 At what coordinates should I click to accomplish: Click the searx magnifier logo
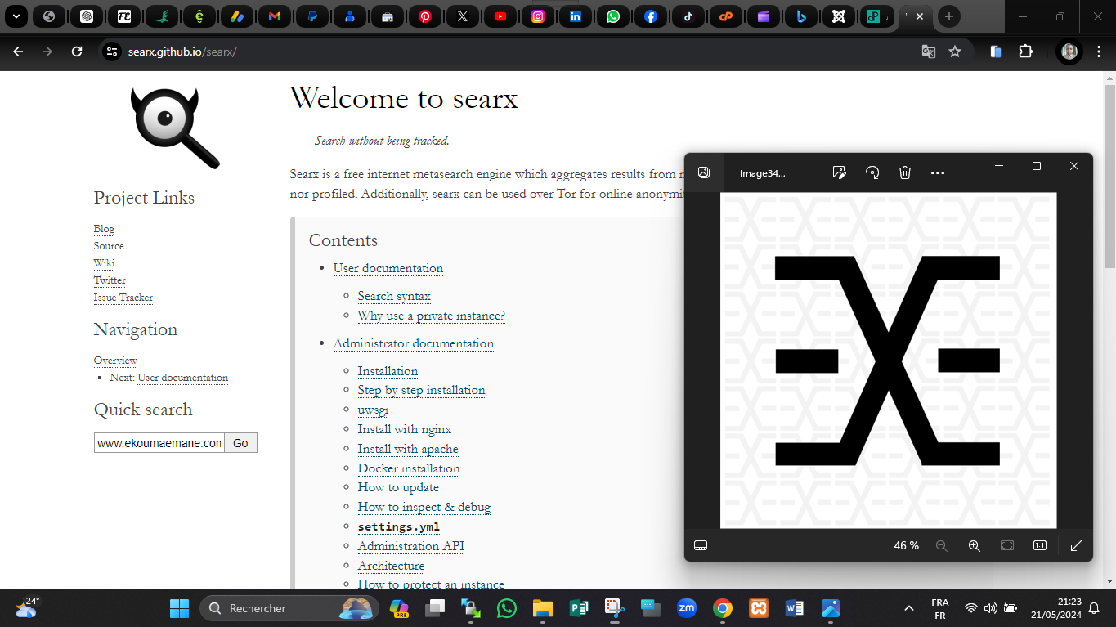coord(175,128)
